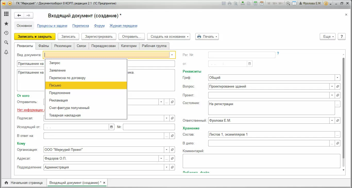Open Favorites star in sidebar
The height and width of the screenshot is (188, 352).
(6, 24)
